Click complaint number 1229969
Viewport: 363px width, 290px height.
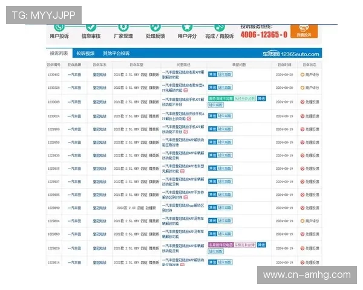tap(54, 129)
